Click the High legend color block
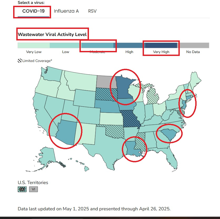 pos(129,45)
